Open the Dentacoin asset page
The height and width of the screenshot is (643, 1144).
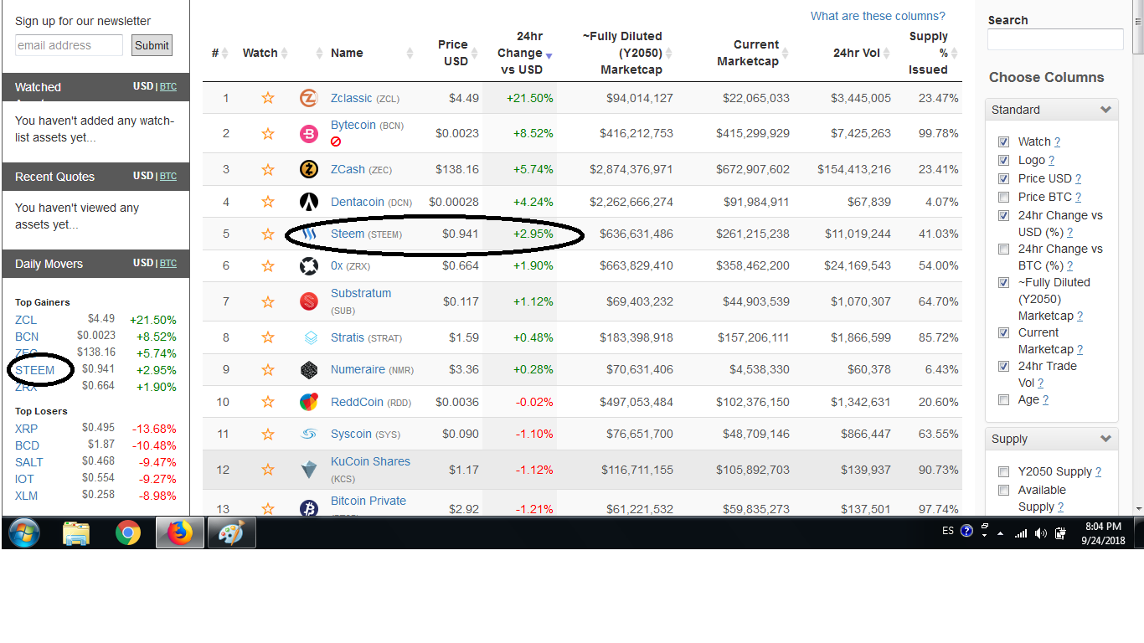358,202
